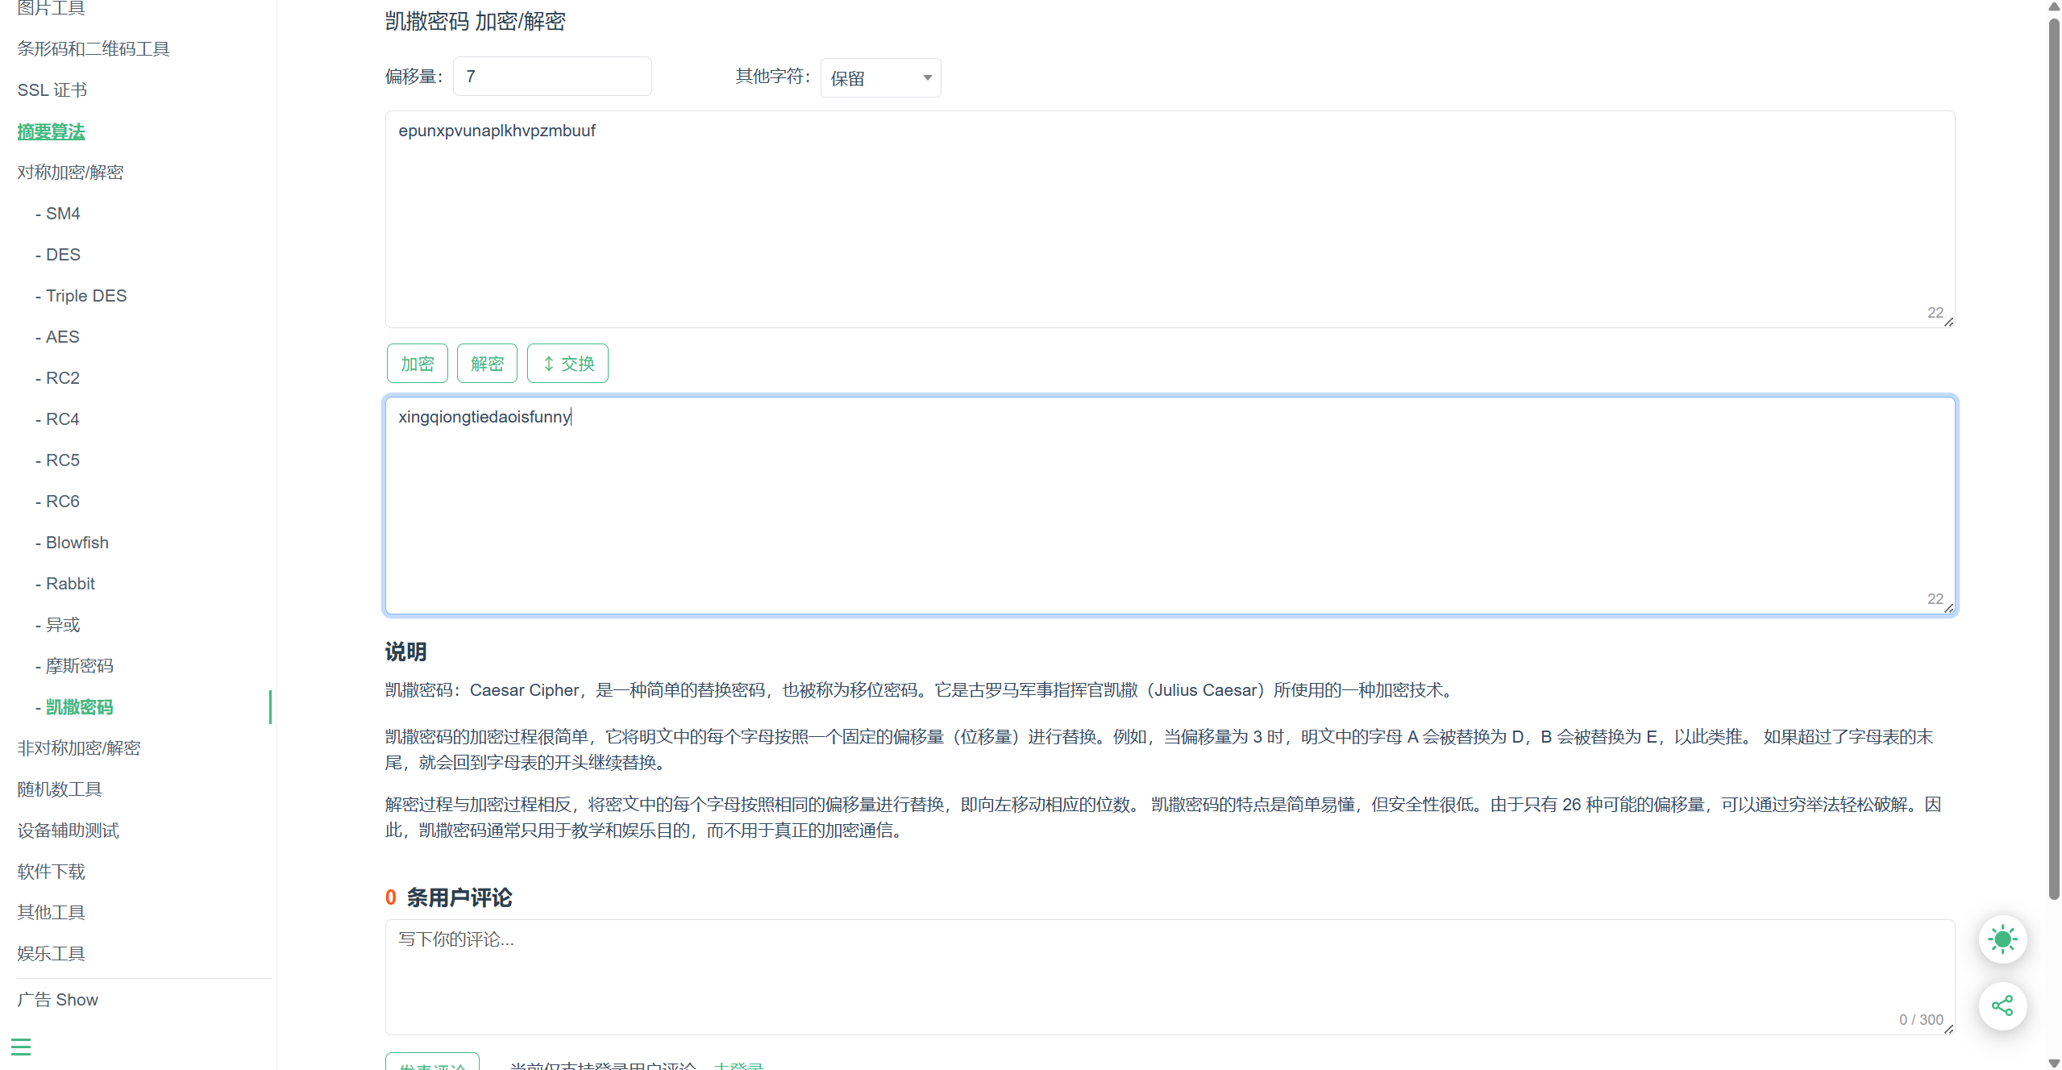Click the 加密 encrypt button
This screenshot has width=2062, height=1070.
pyautogui.click(x=417, y=364)
